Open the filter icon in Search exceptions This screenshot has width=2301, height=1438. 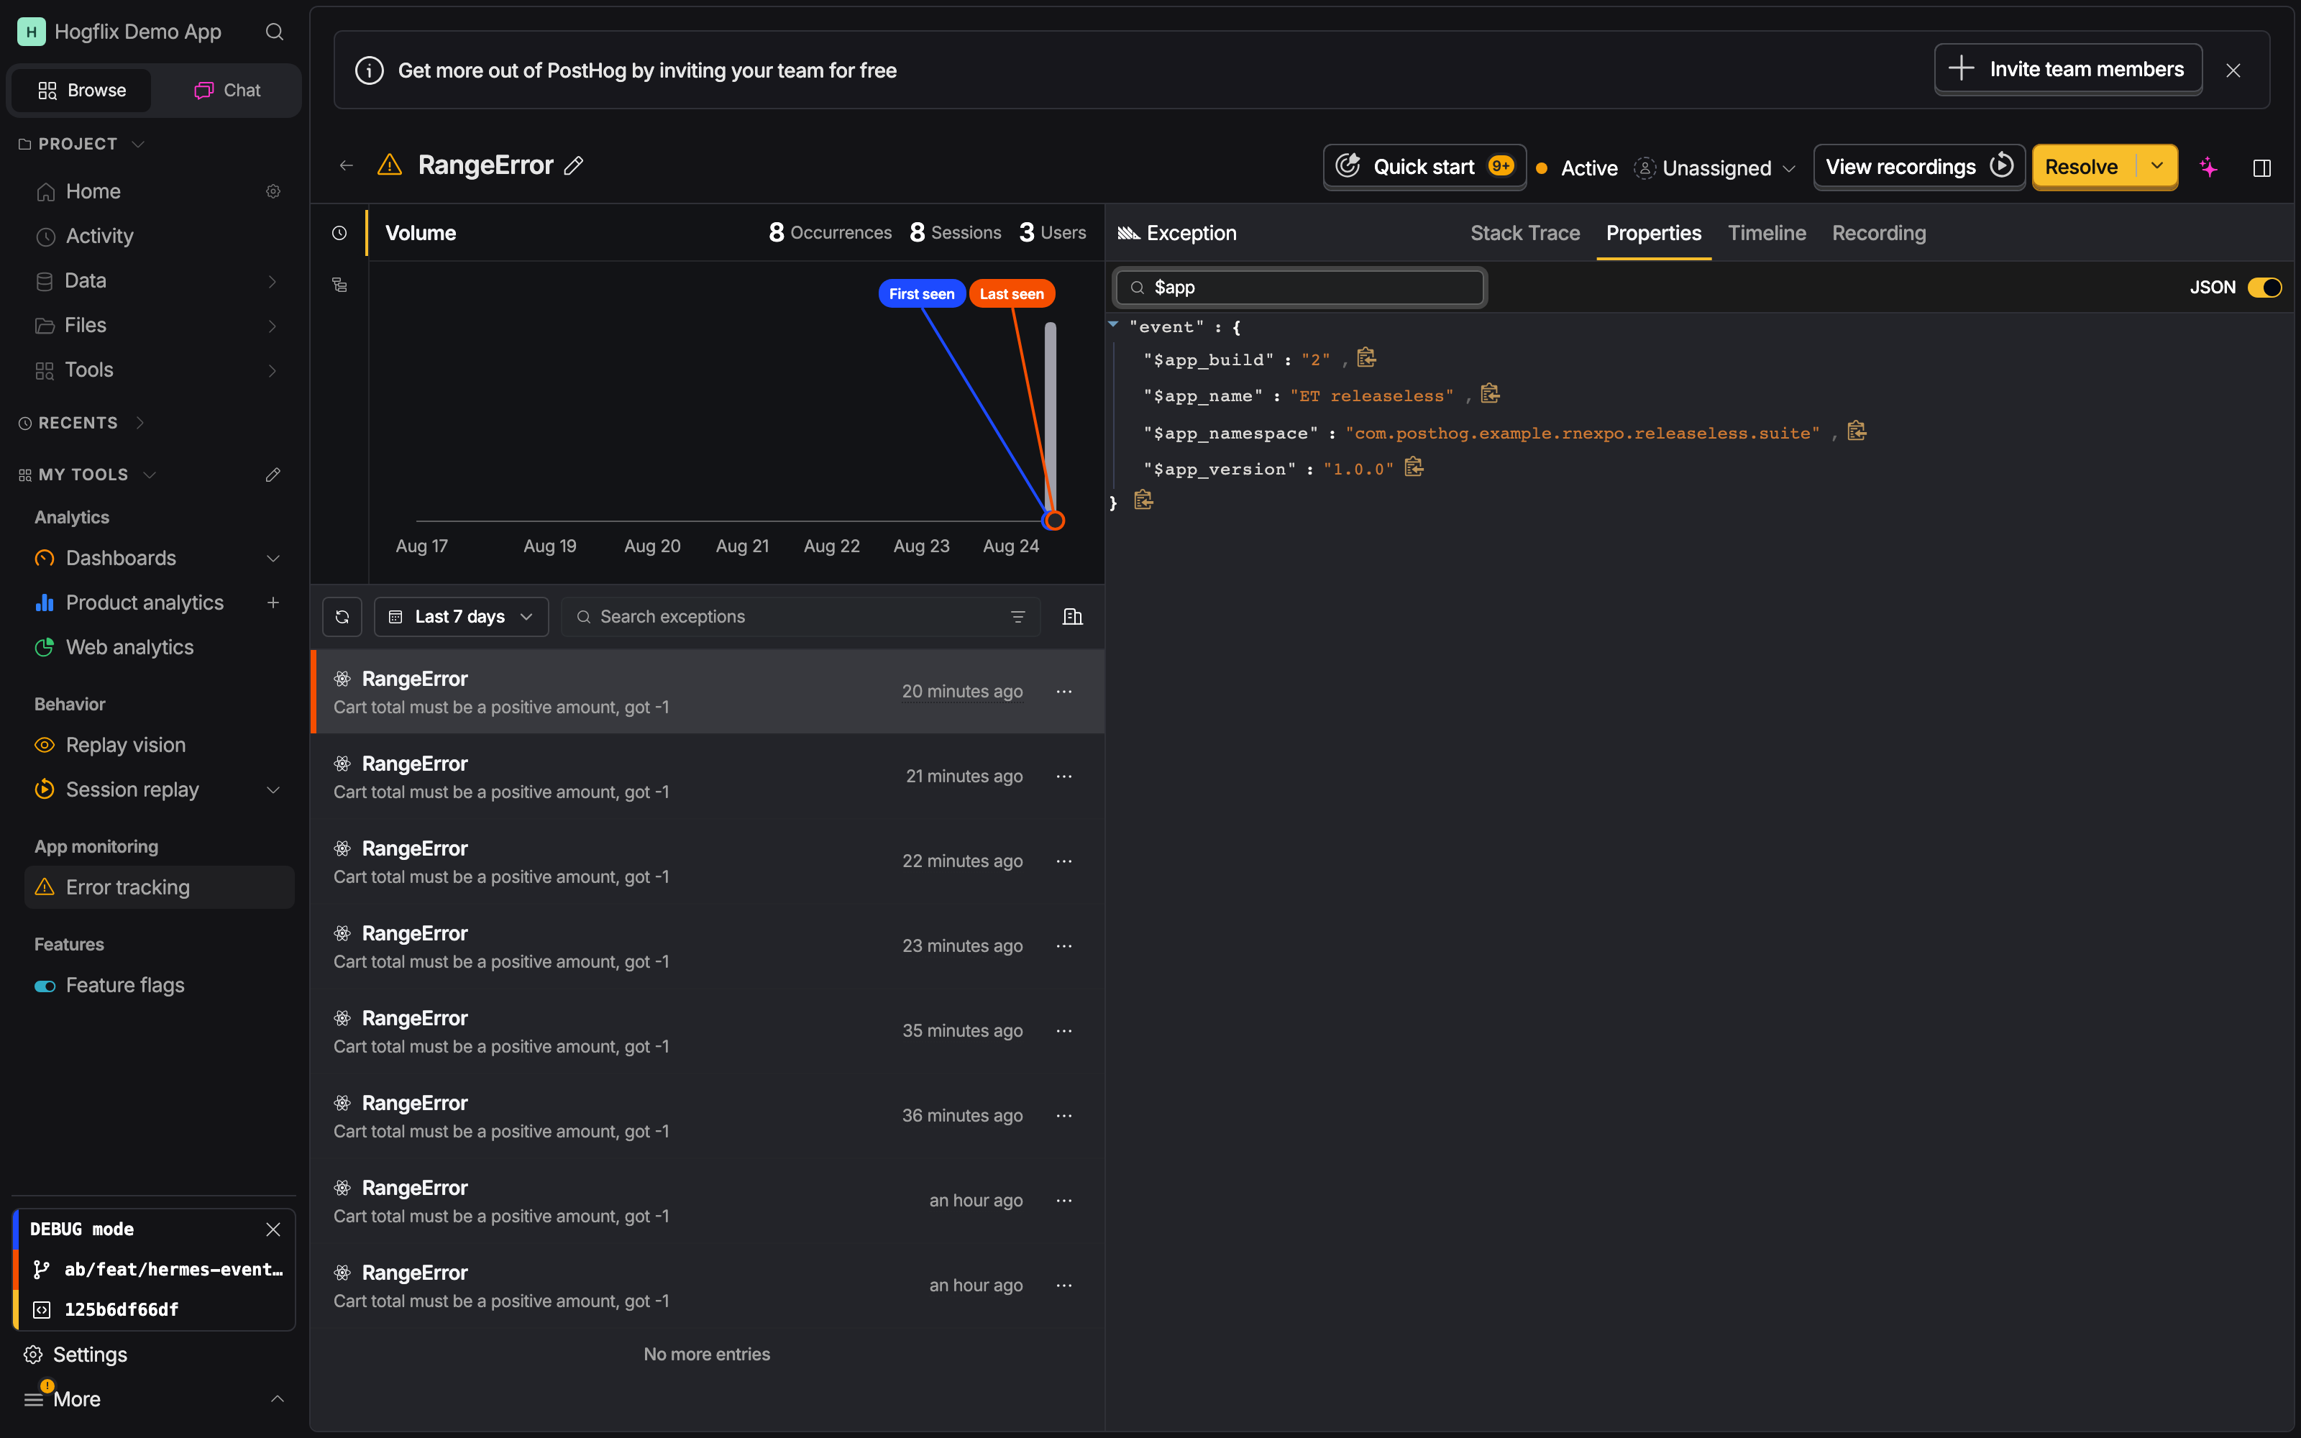(x=1017, y=616)
